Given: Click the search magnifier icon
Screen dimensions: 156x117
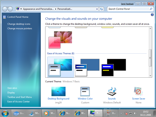Looking at the screenshot, I should (x=151, y=9).
